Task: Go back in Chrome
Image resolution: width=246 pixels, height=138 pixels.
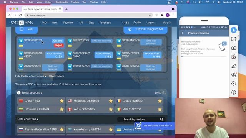Action: (x=10, y=15)
